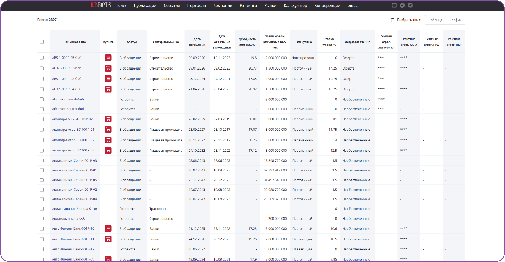Buy cart icon for Авангард АКБ-БО-001Р-02
The image size is (505, 262).
(108, 119)
